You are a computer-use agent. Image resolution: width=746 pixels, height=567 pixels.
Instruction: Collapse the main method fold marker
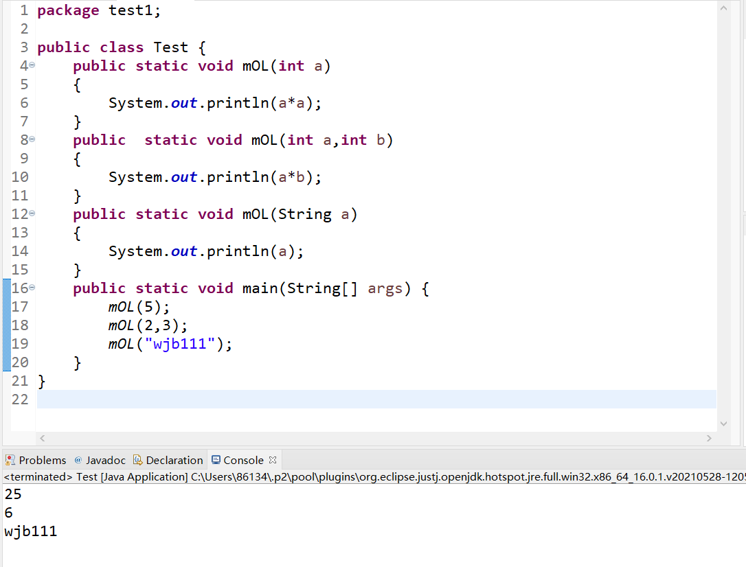click(32, 288)
